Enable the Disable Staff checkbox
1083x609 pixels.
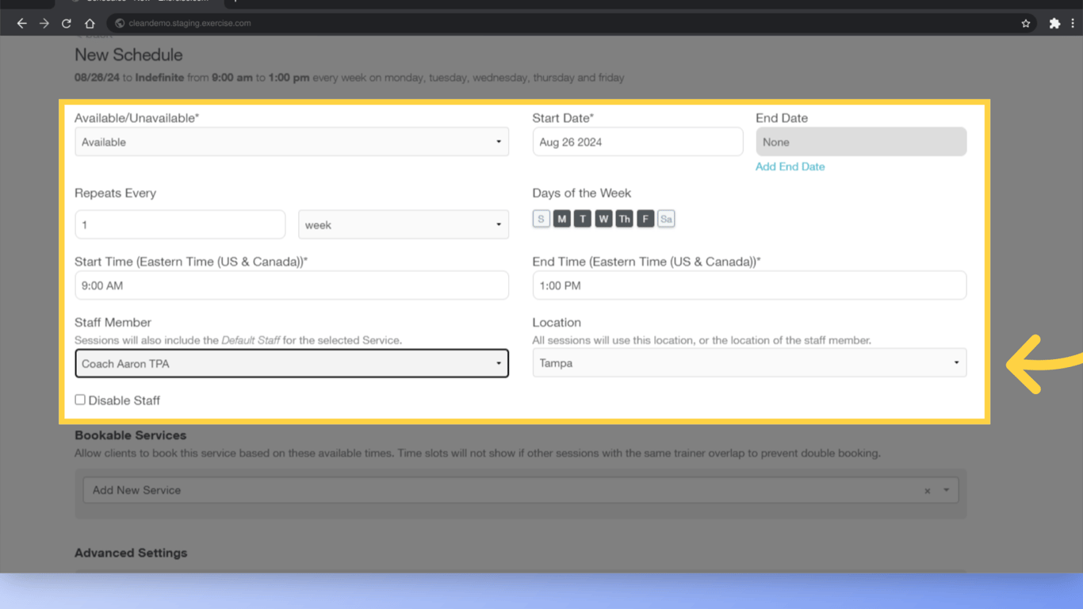[x=79, y=399]
